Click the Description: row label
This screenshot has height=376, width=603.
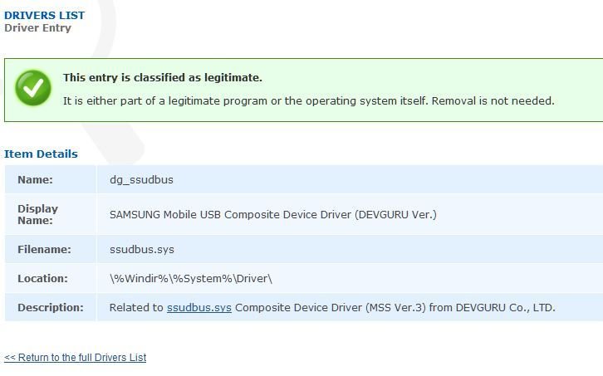point(51,308)
